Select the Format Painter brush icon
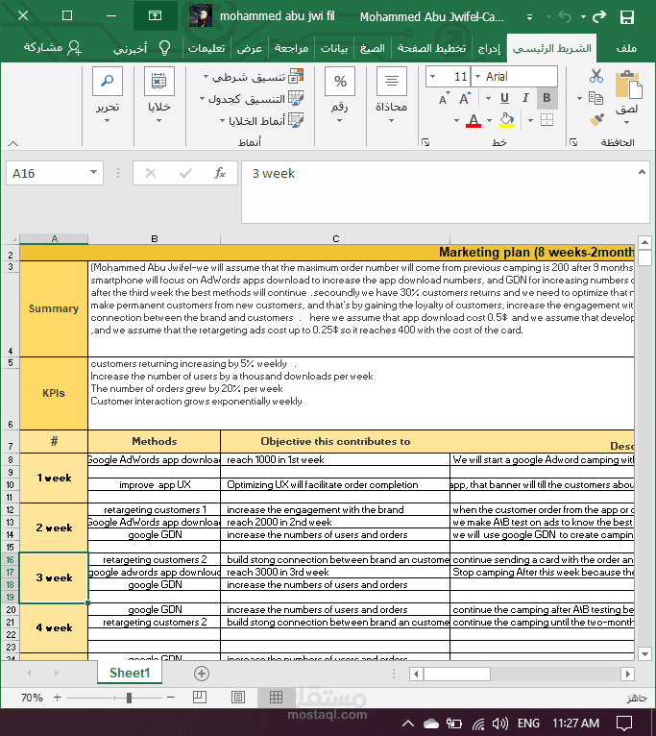Screen dimensions: 656x736 [x=596, y=120]
